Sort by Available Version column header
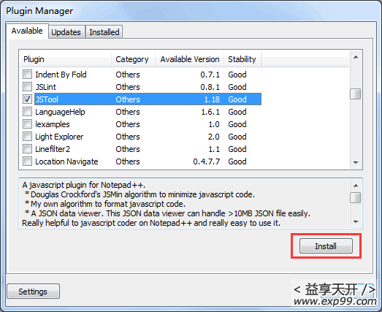The width and height of the screenshot is (382, 312). [189, 59]
